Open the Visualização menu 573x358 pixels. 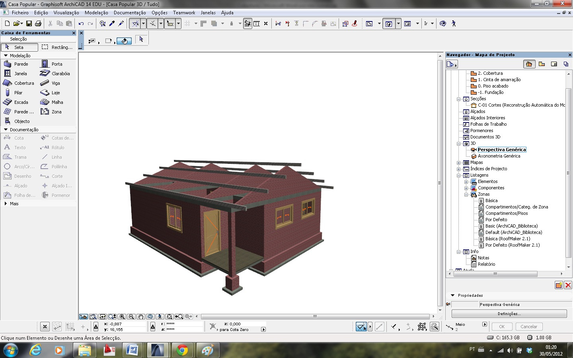click(x=66, y=13)
